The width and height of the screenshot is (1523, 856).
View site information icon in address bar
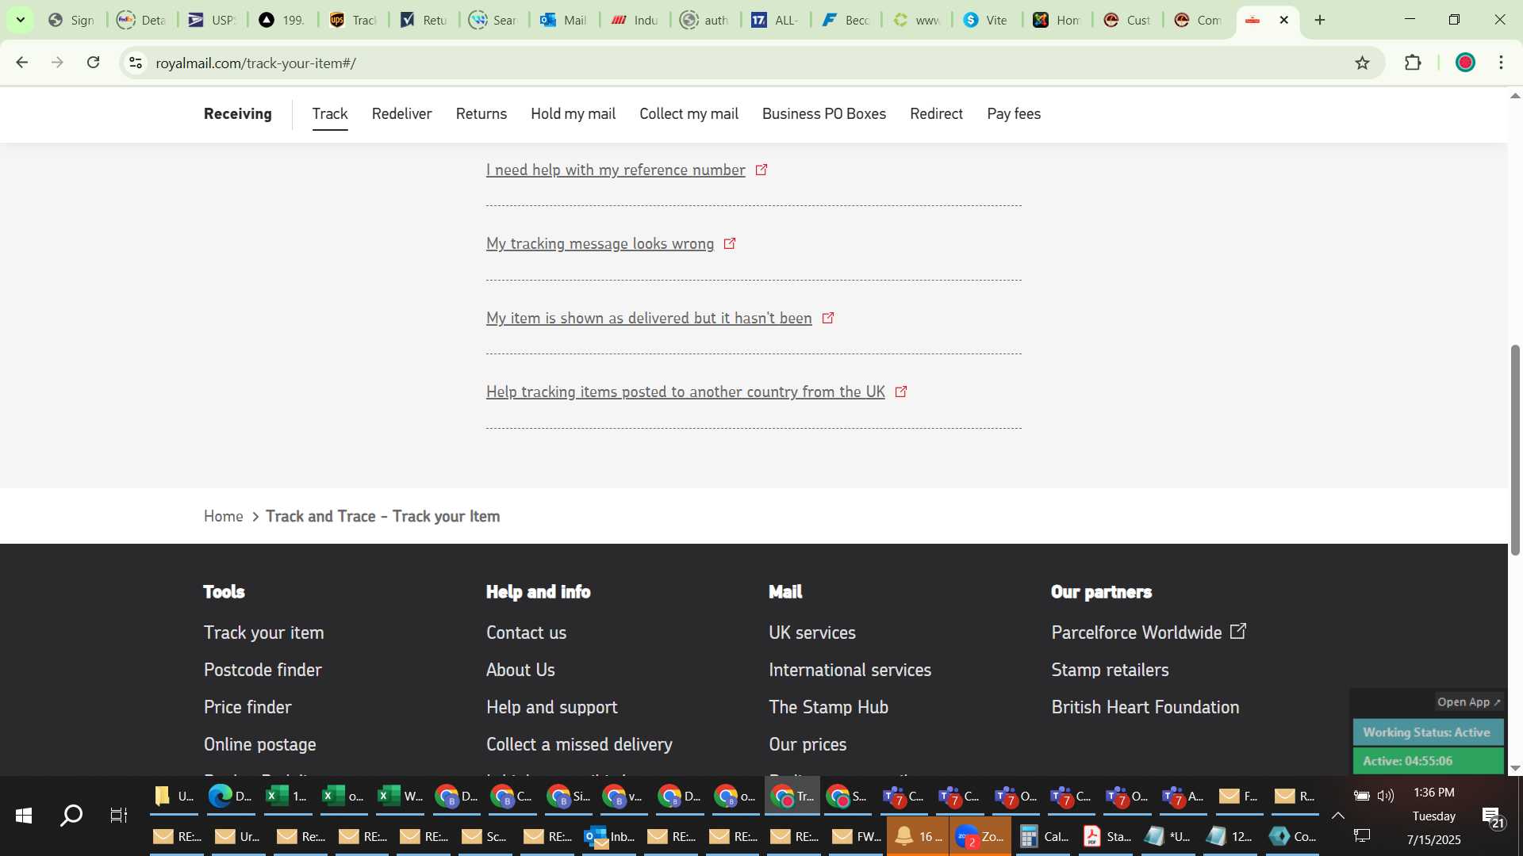click(x=136, y=63)
